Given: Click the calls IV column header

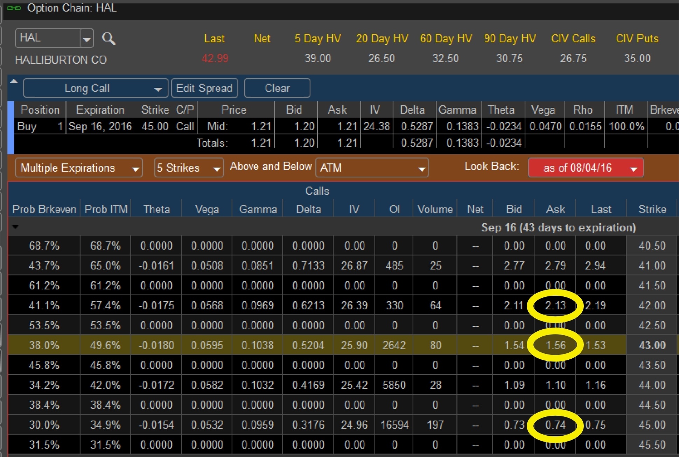Looking at the screenshot, I should click(354, 209).
